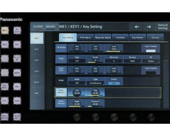
Task: Select KEY3 in the side list
Action: (37, 60)
